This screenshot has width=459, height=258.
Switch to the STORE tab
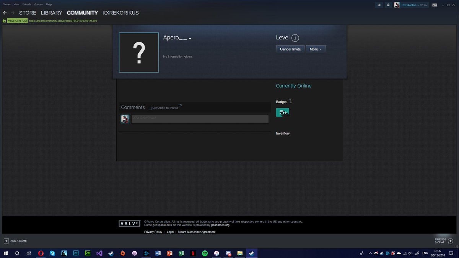tap(28, 13)
